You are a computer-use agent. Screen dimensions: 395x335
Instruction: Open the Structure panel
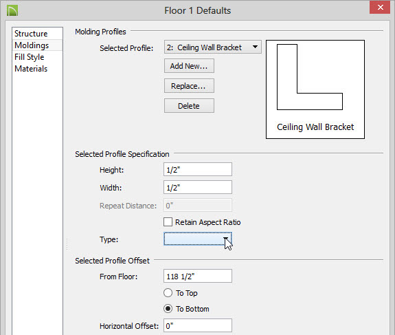point(31,34)
